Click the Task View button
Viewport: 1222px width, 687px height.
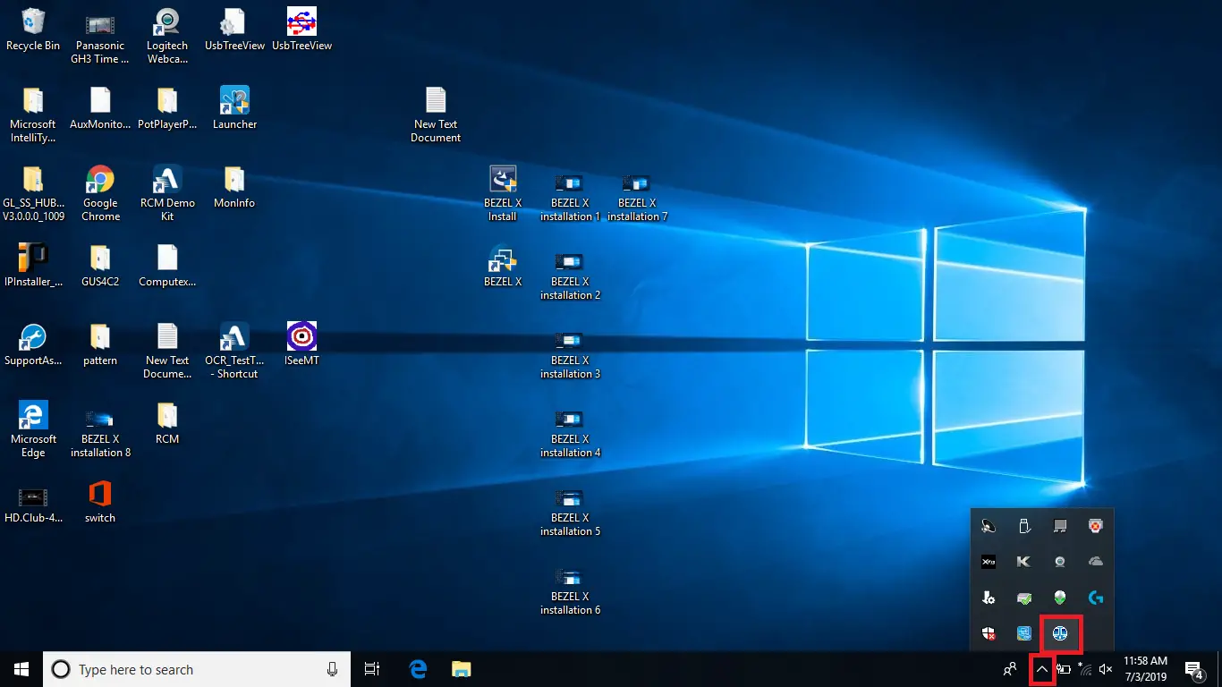click(x=372, y=669)
